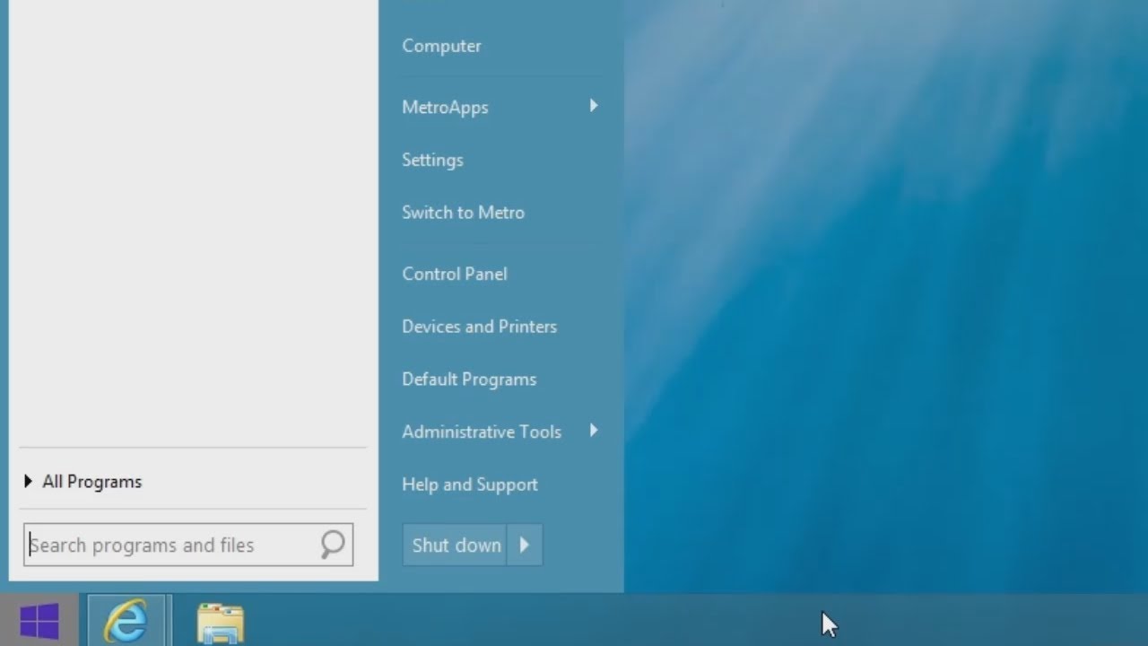
Task: Click the Windows Start logo button
Action: point(39,621)
